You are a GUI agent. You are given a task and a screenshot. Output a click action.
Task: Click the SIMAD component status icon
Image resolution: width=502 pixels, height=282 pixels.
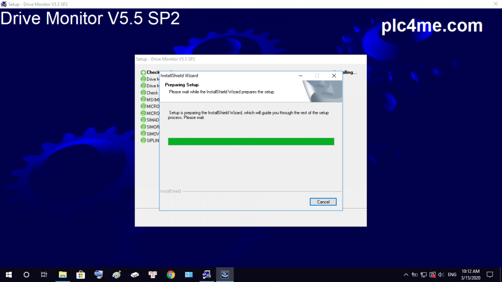143,120
